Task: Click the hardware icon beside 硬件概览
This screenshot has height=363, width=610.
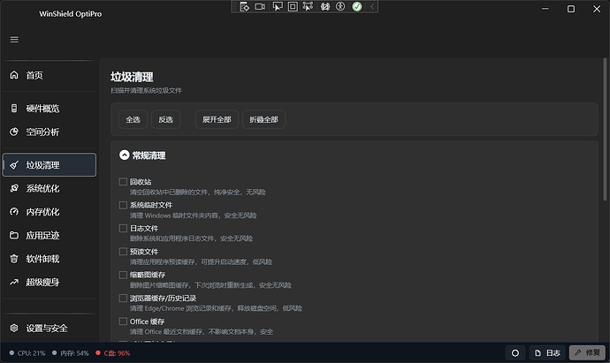Action: [x=14, y=109]
